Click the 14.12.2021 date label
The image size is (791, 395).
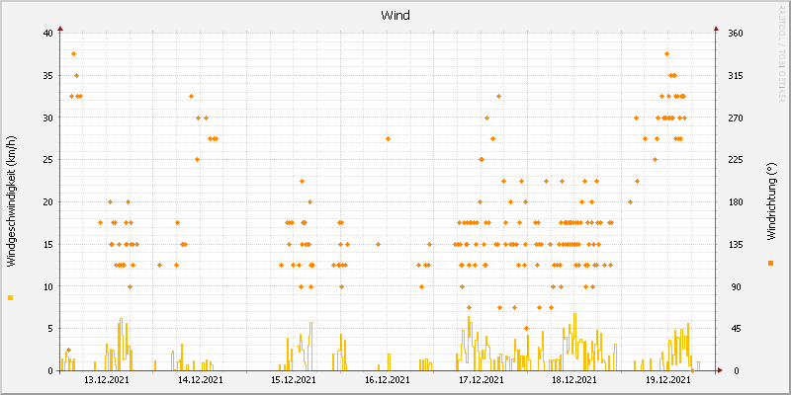pos(201,380)
